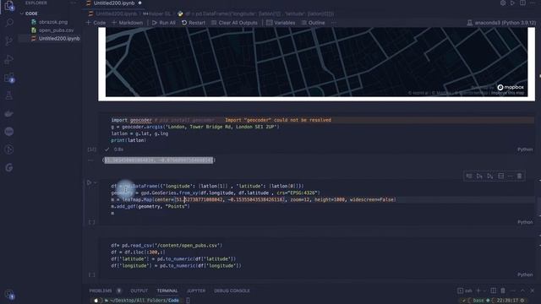Open more cell actions in the cell toolbar

pyautogui.click(x=511, y=176)
